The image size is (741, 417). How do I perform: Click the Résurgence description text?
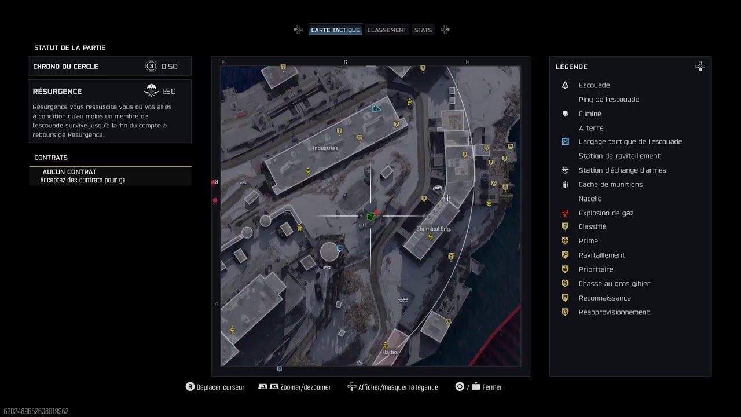pyautogui.click(x=102, y=120)
